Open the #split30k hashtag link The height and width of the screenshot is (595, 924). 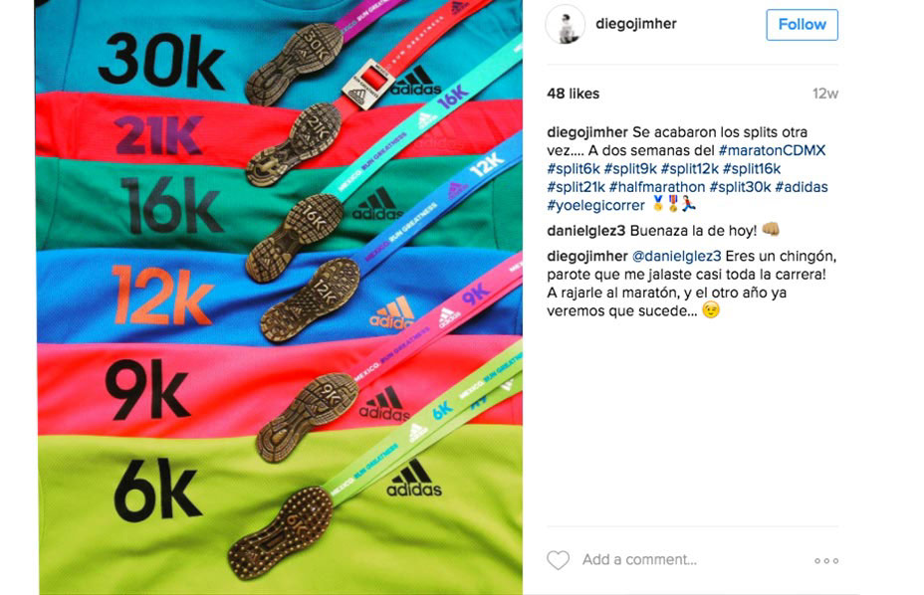click(x=740, y=187)
